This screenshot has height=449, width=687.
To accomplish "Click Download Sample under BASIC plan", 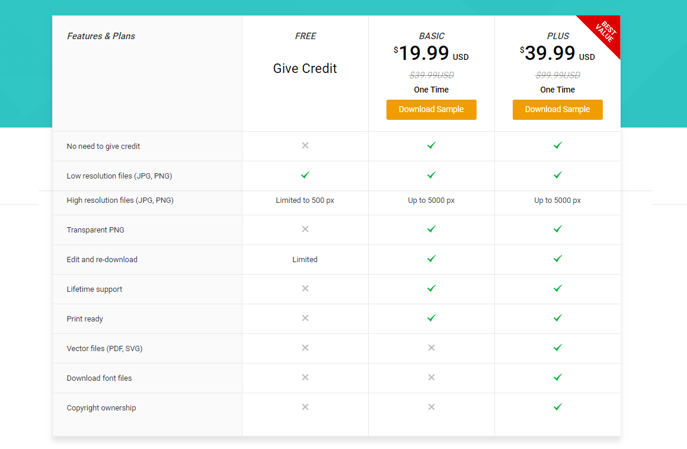I will [431, 110].
